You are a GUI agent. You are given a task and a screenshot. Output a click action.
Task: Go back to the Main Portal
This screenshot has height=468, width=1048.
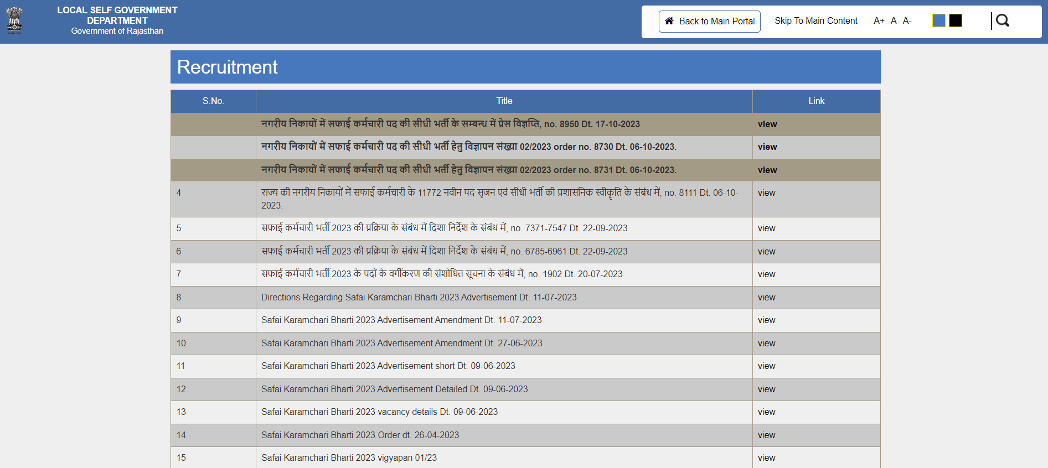pyautogui.click(x=710, y=22)
